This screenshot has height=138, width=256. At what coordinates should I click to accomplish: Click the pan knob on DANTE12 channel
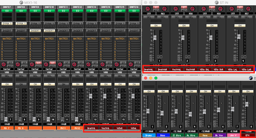coord(74,64)
